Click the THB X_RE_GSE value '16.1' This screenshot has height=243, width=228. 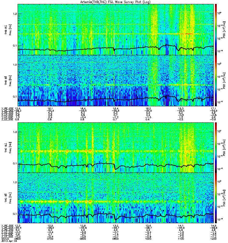pyautogui.click(x=50, y=108)
